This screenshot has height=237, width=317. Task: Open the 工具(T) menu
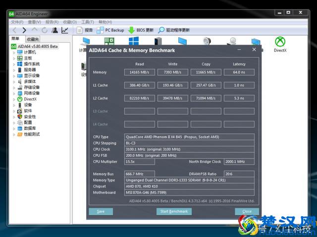88,22
